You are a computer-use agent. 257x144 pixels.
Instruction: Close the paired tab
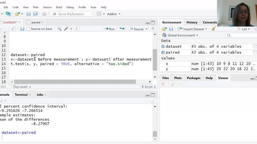tap(43, 22)
